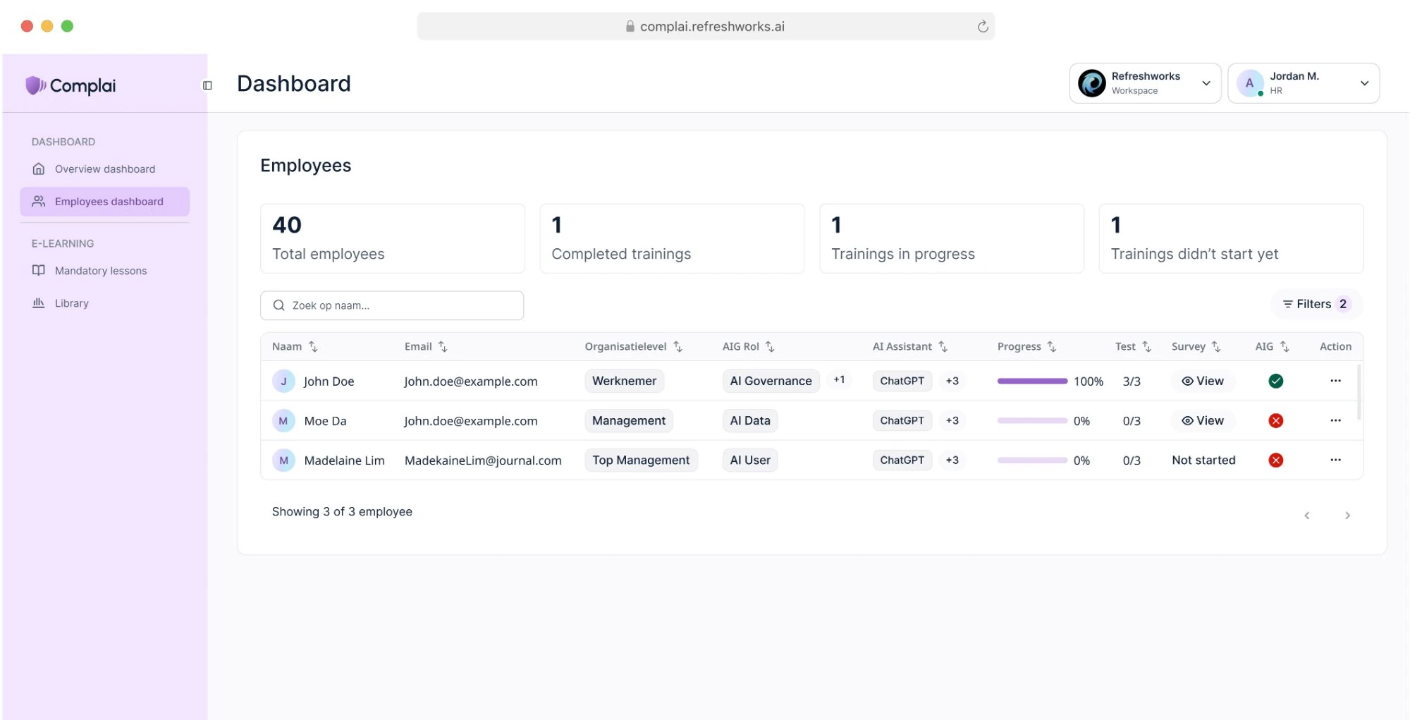Open the three-dot action menu for Madelaine Lim
The width and height of the screenshot is (1410, 720).
point(1335,460)
